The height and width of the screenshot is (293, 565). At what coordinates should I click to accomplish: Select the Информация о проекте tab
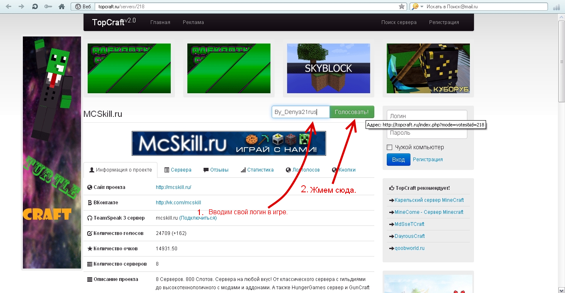pos(120,170)
